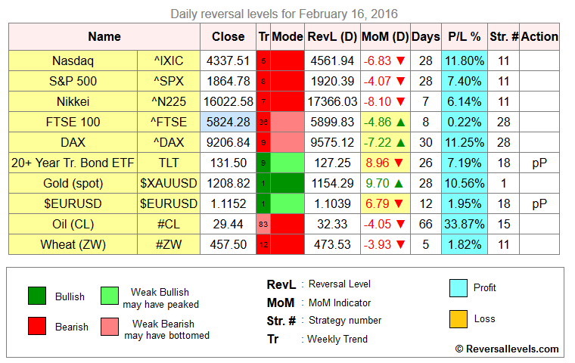Click the red down arrow in the Oil (CL) row
This screenshot has width=575, height=363.
coord(399,225)
